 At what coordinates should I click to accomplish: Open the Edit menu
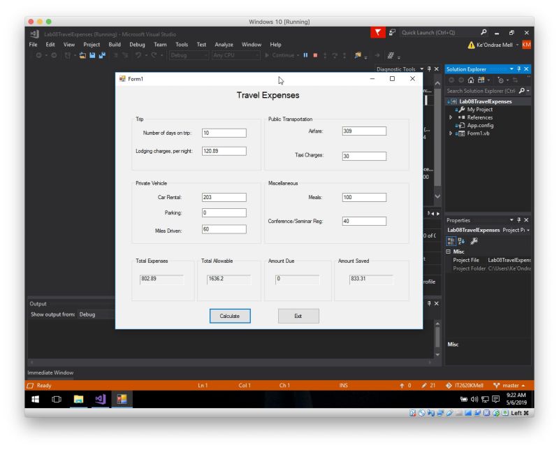tap(50, 45)
